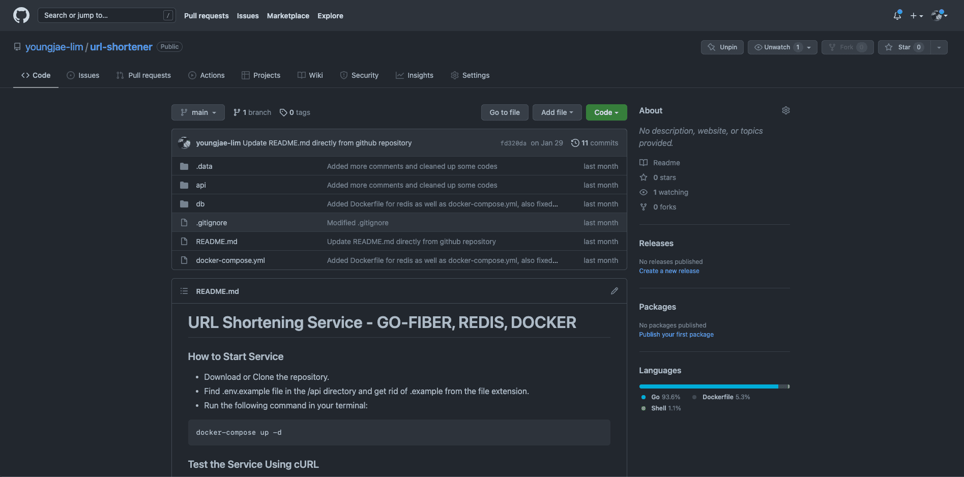Switch to the Issues tab
This screenshot has width=964, height=477.
[83, 75]
